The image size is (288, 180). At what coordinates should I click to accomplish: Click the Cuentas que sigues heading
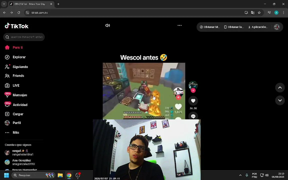click(x=18, y=145)
